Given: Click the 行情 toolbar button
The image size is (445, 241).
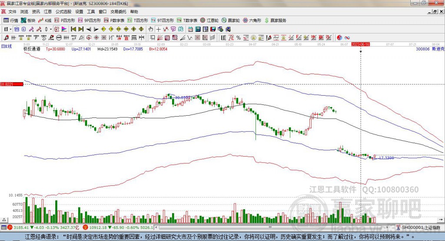Looking at the screenshot, I should (x=11, y=20).
